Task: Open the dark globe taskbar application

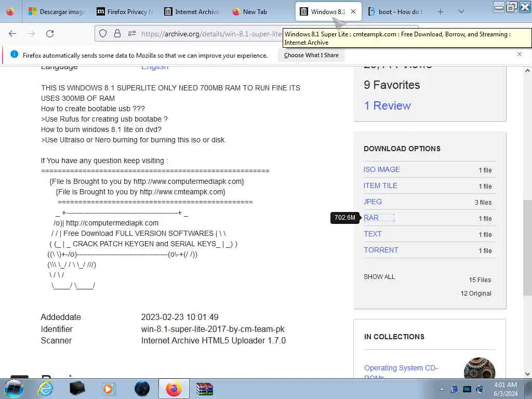Action: pyautogui.click(x=142, y=389)
